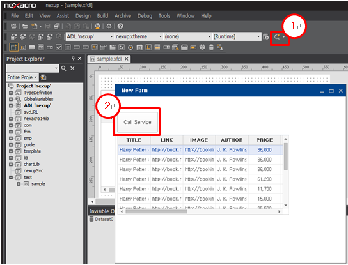This screenshot has height=265, width=348.
Task: Click the New Project toolbar icon
Action: [14, 26]
